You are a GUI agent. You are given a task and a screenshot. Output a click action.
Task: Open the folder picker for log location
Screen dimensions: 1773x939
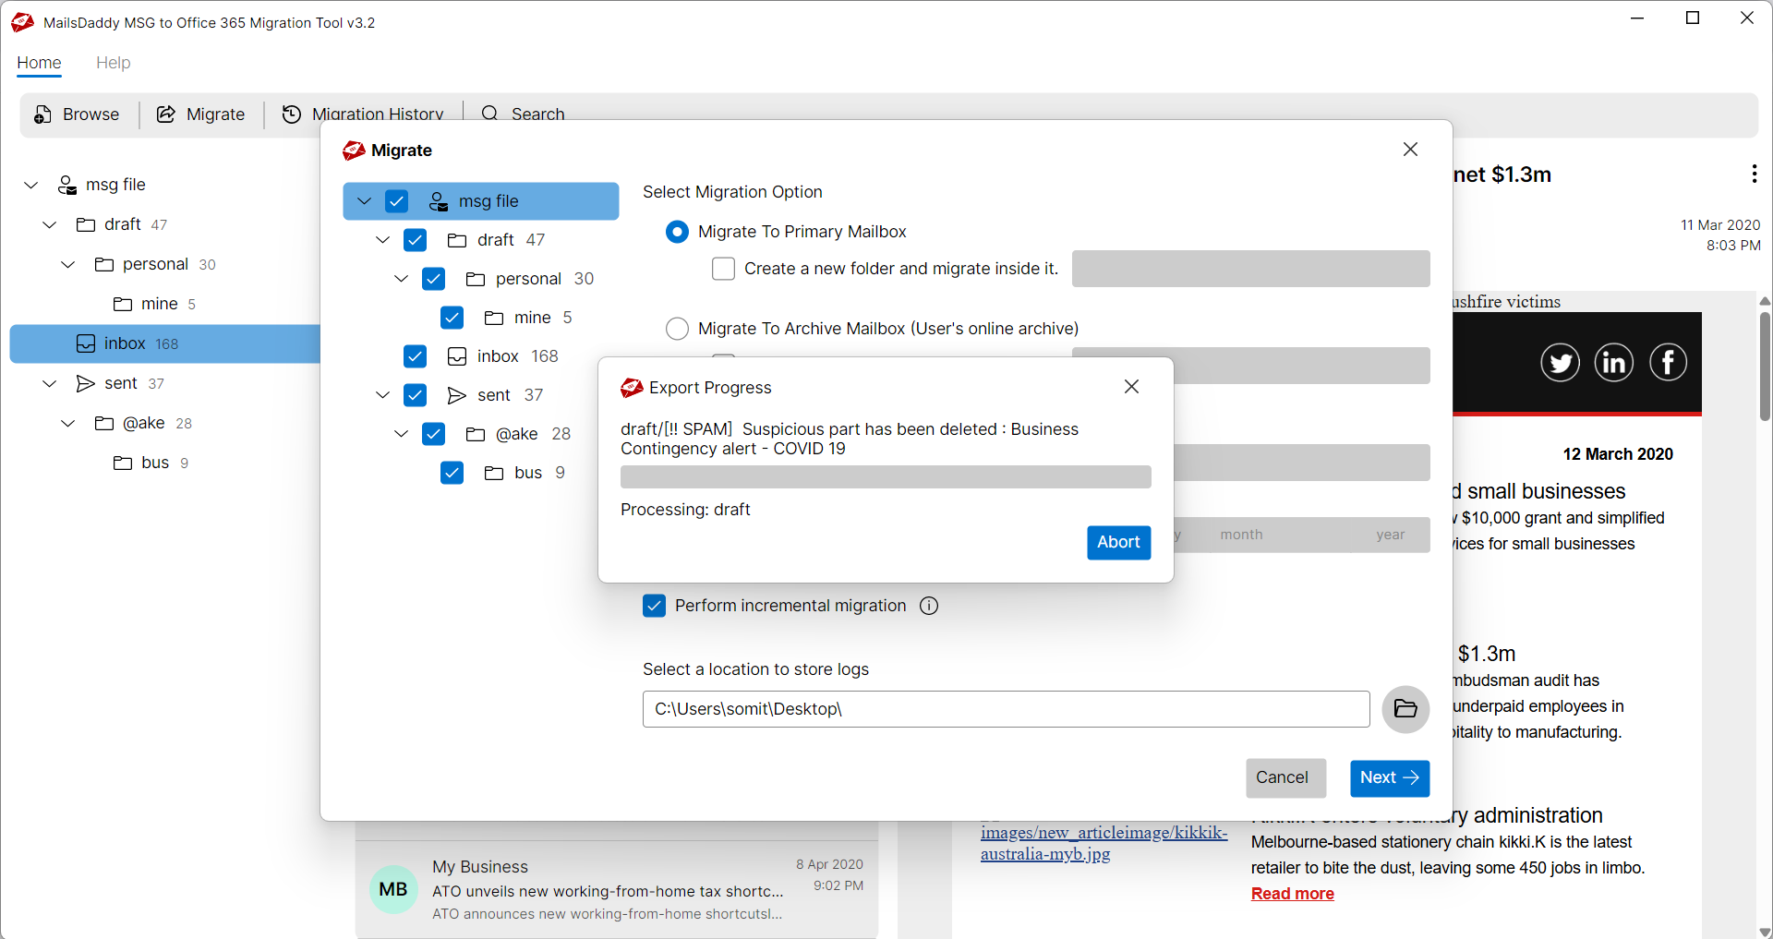[1405, 709]
